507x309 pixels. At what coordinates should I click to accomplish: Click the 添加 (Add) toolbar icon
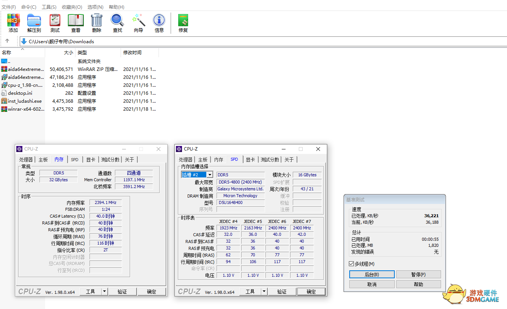tap(13, 20)
